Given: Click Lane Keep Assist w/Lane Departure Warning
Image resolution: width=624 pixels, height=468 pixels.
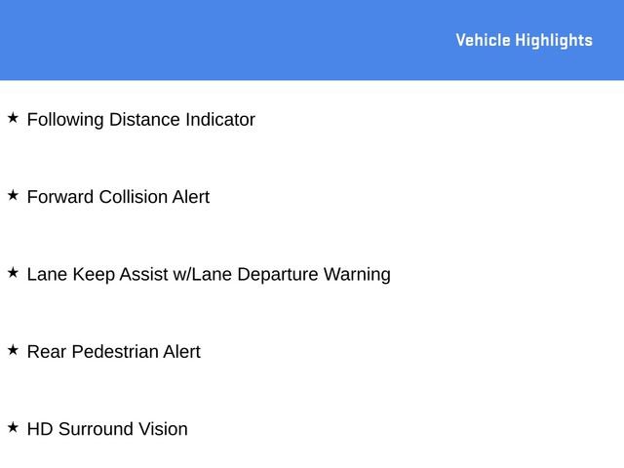Looking at the screenshot, I should pos(209,275).
